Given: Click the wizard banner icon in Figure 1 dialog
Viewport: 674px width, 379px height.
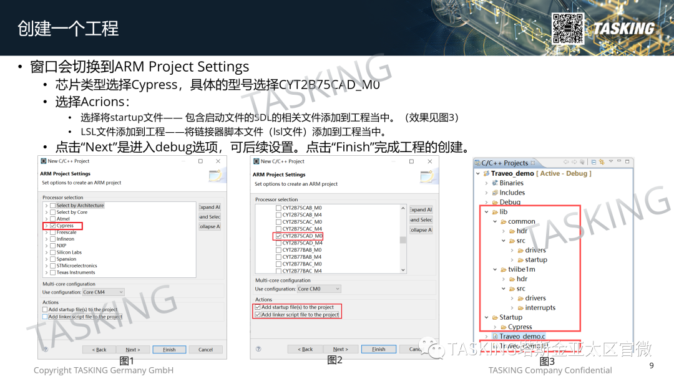Looking at the screenshot, I should [215, 176].
